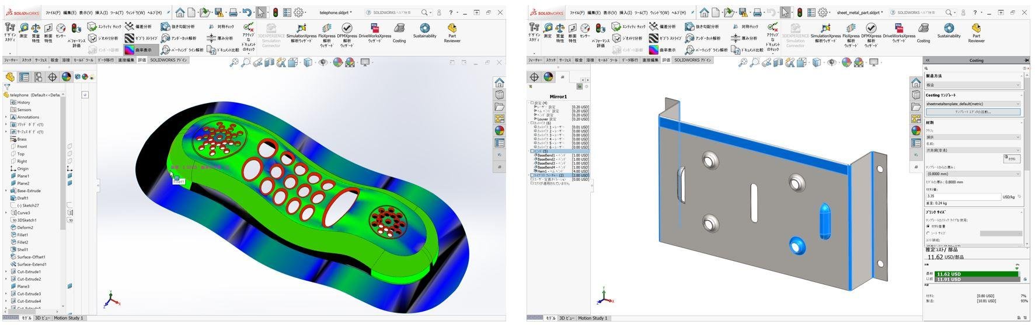This screenshot has height=325, width=1035.
Task: Expand the Annotations node in the telephone tree
Action: tap(6, 117)
